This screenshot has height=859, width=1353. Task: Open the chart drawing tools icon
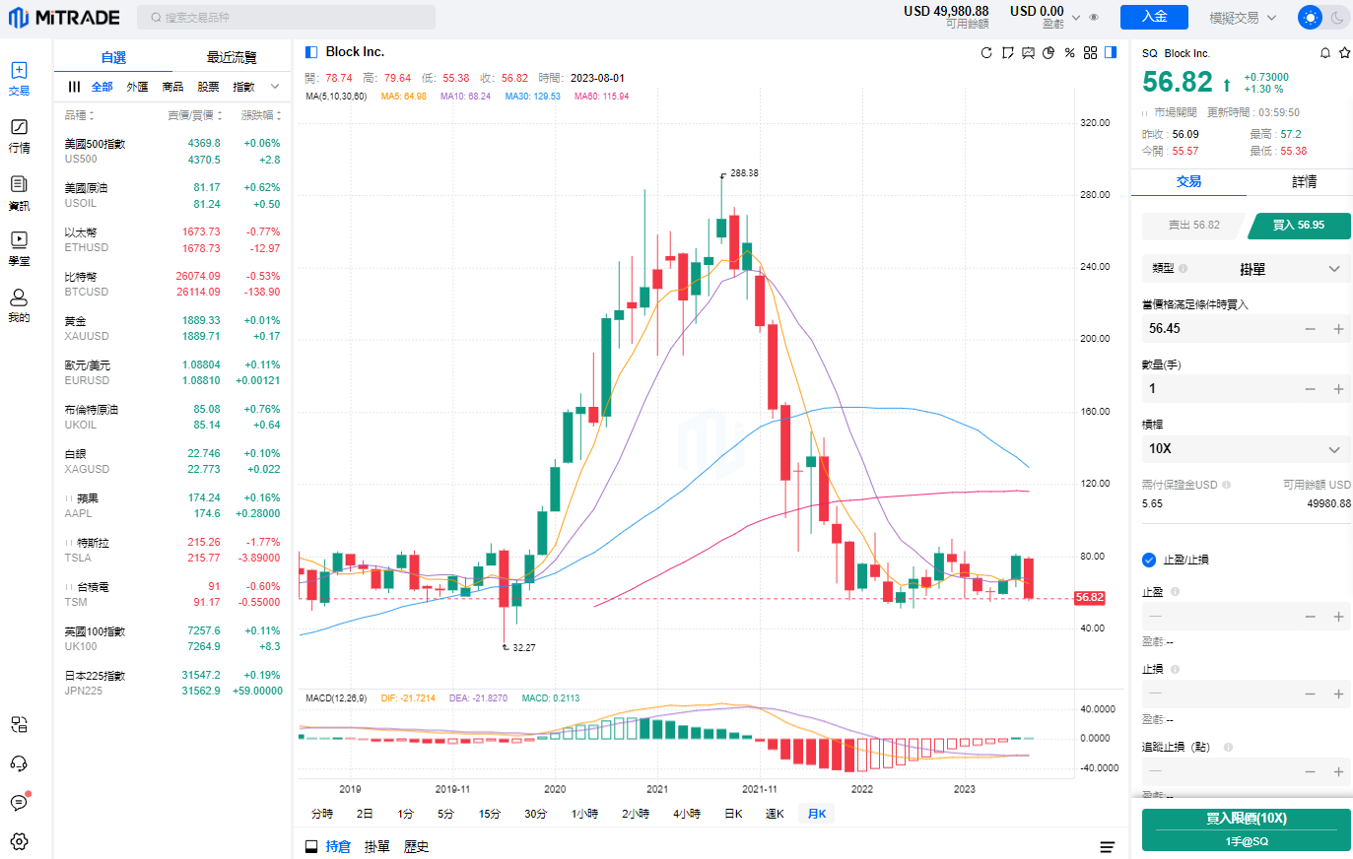tap(1007, 53)
